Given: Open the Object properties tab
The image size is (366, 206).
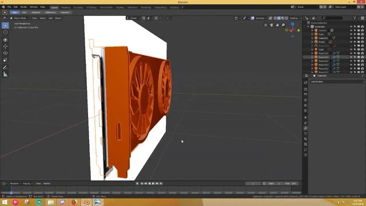Looking at the screenshot, I should (x=305, y=117).
